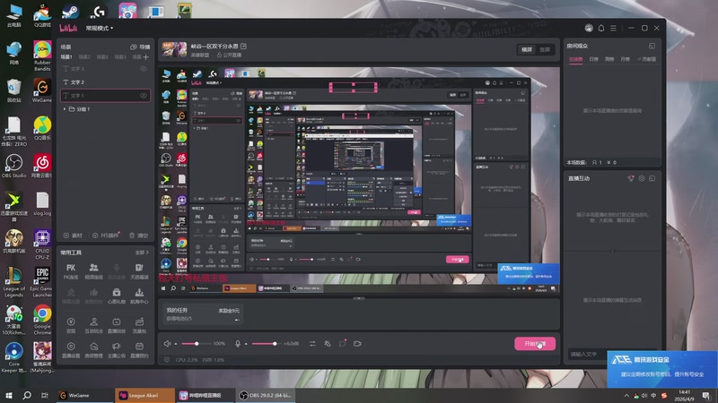The height and width of the screenshot is (403, 718).
Task: Open the 流量包 traffic tool
Action: click(139, 325)
